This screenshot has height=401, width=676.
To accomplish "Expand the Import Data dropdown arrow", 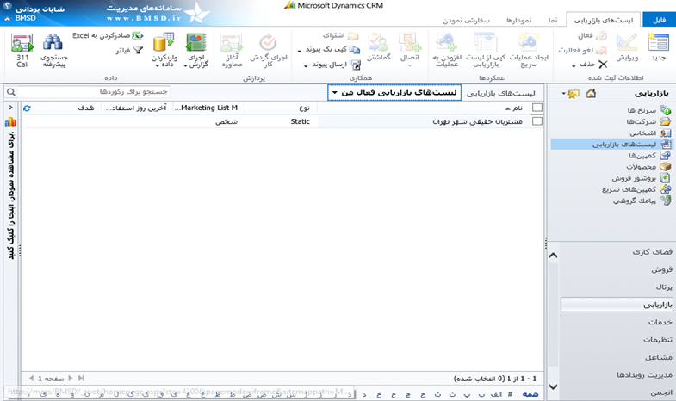I will [x=157, y=66].
